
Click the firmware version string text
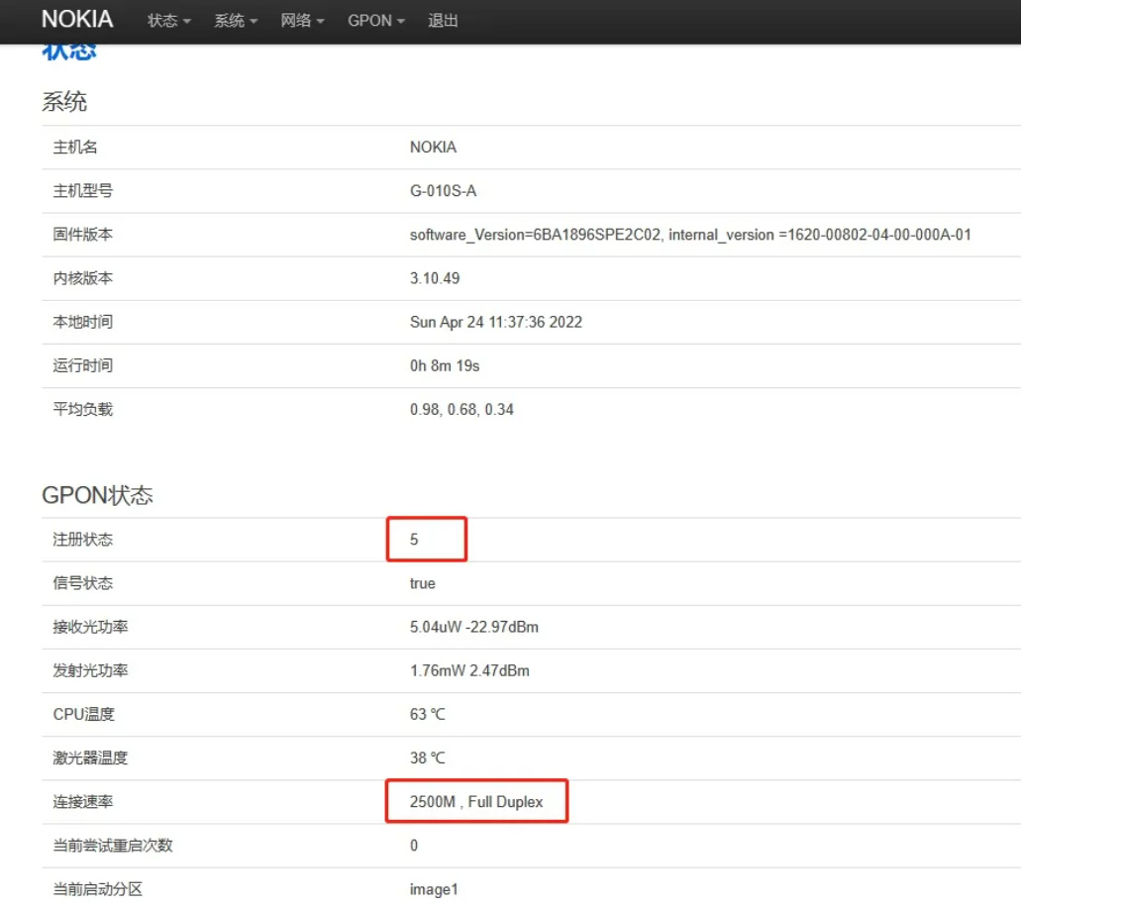tap(690, 235)
